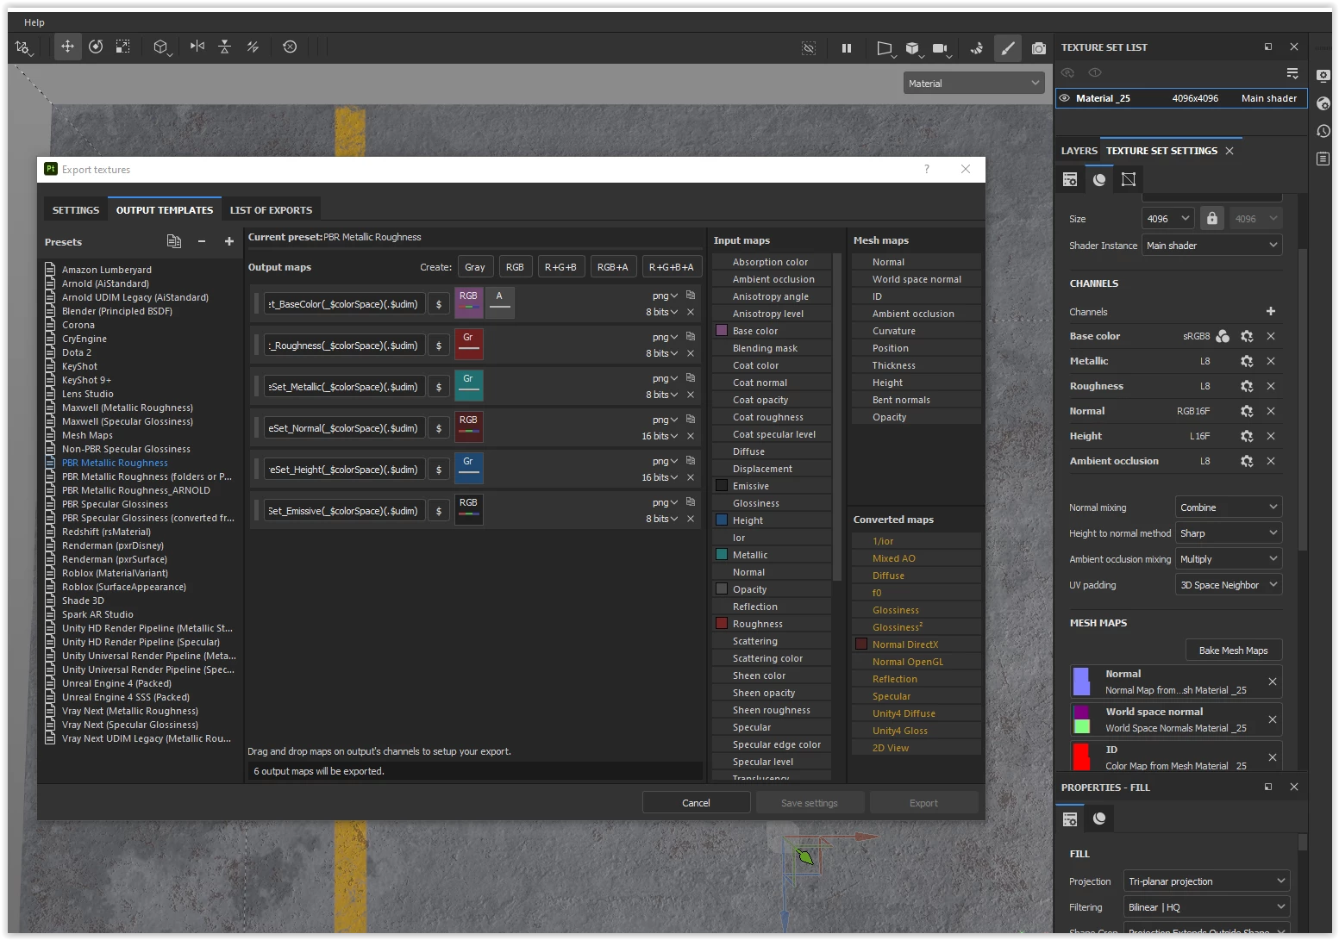Select the paint brush mode icon
The width and height of the screenshot is (1339, 940).
(x=1008, y=48)
